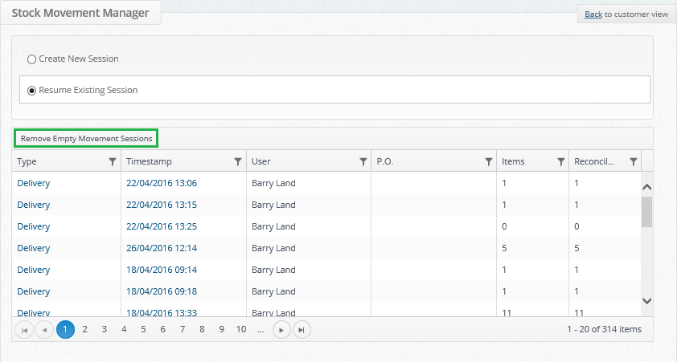
Task: Sort by the P.O. column header
Action: click(385, 161)
